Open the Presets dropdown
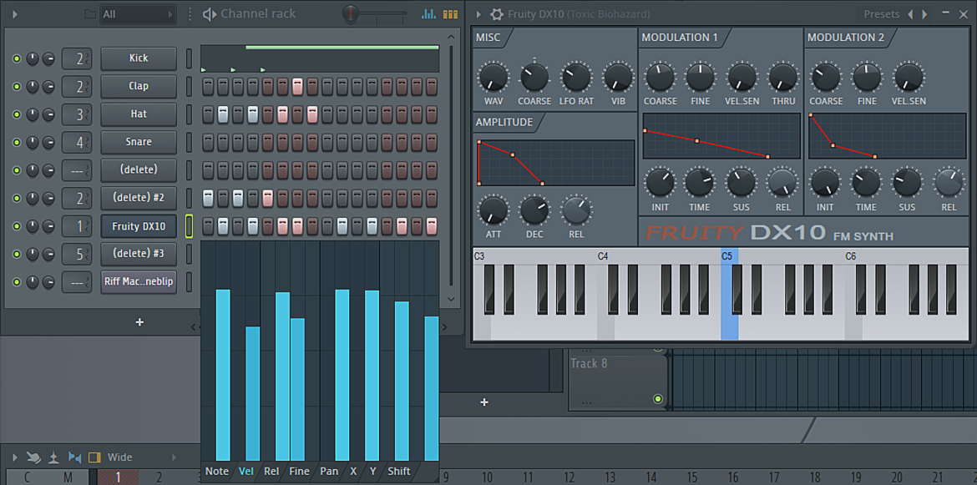Screen dimensions: 977x485 click(881, 14)
